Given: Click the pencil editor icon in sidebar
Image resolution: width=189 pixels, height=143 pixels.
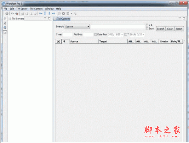Looking at the screenshot, I should point(5,23).
